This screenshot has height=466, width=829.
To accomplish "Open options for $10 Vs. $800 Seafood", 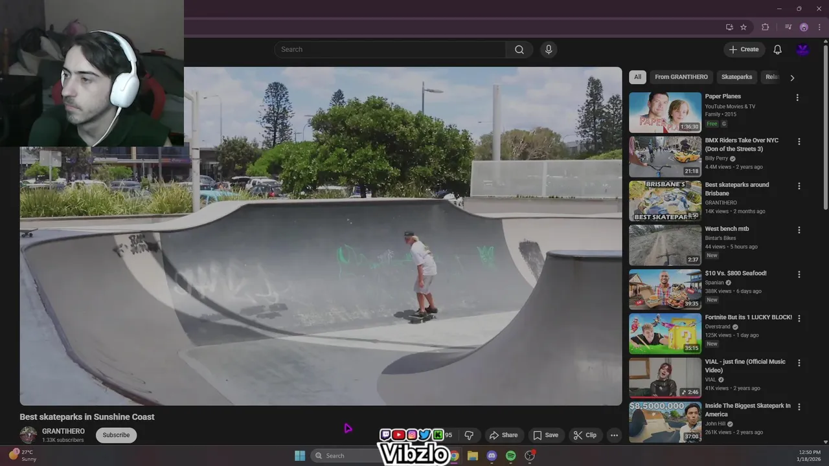I will click(799, 274).
